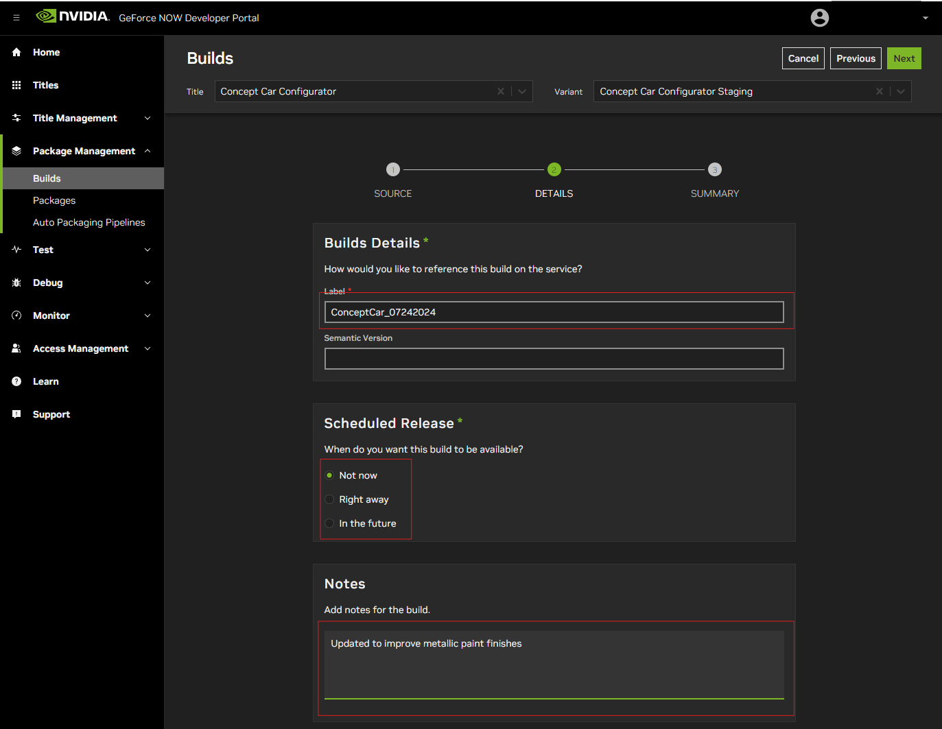
Task: Open the Learn sidebar item
Action: pyautogui.click(x=45, y=381)
